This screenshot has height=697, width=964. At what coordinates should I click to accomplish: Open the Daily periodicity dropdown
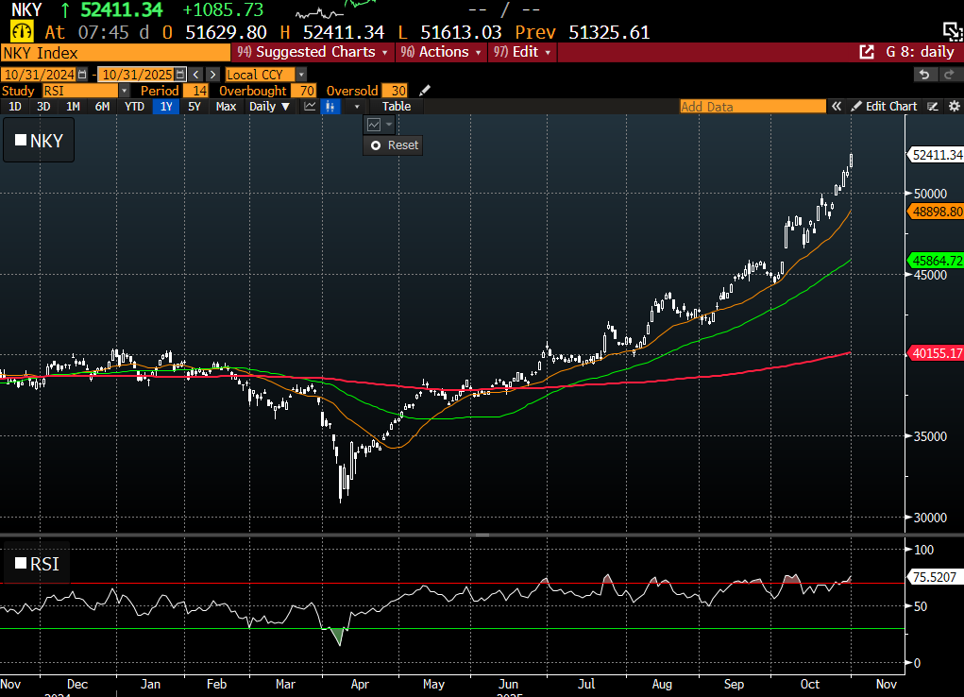(269, 107)
